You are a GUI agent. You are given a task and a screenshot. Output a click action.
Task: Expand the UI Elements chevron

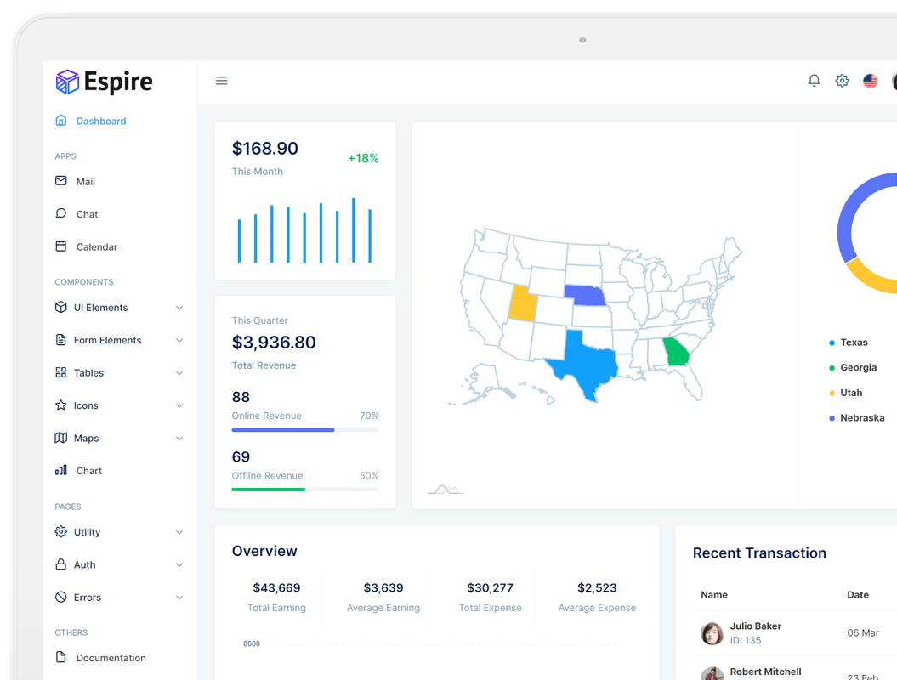click(x=179, y=308)
